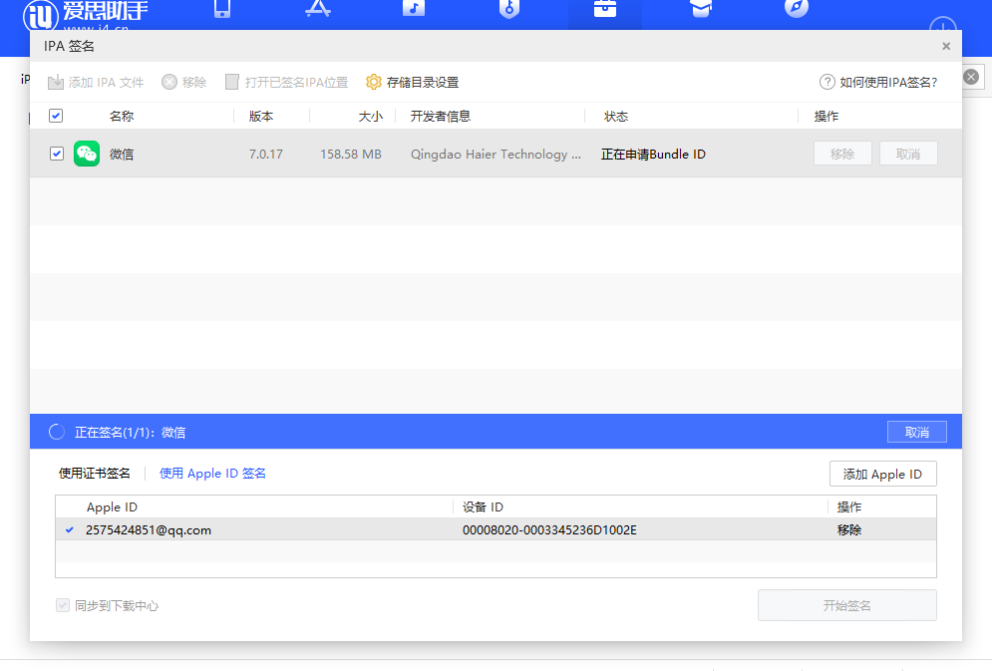The width and height of the screenshot is (992, 671).
Task: Open the music ringtones icon
Action: 414,8
